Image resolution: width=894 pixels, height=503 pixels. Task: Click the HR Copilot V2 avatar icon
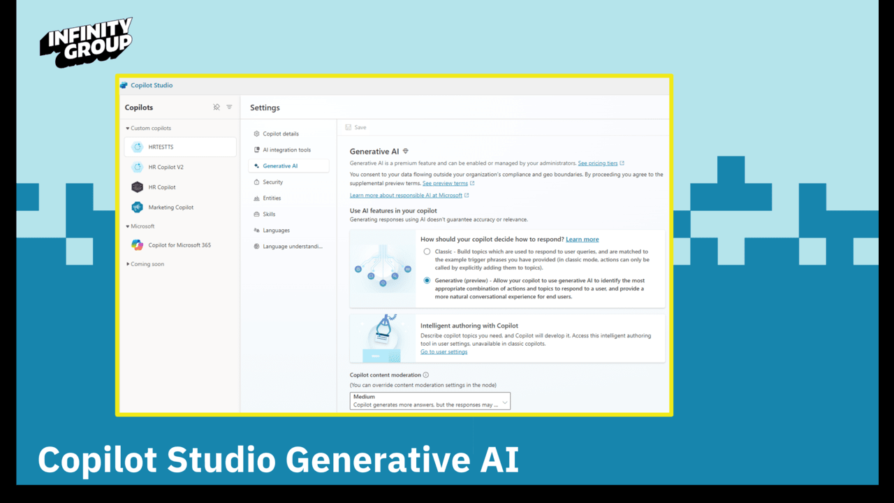click(138, 168)
